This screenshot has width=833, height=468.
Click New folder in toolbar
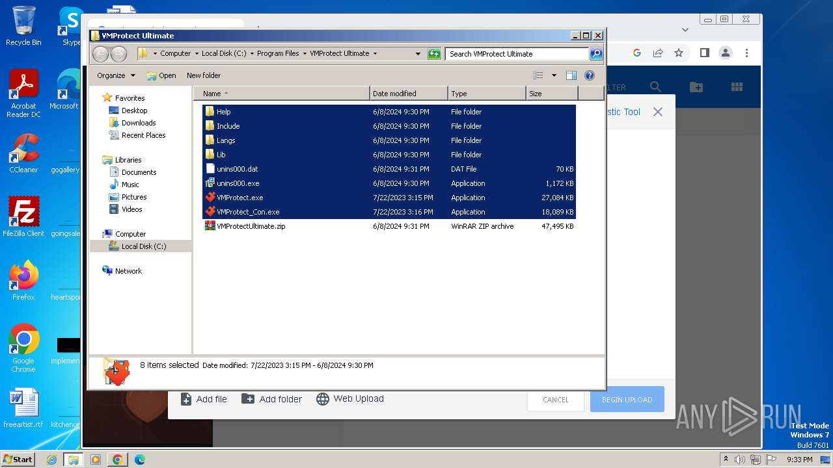204,75
